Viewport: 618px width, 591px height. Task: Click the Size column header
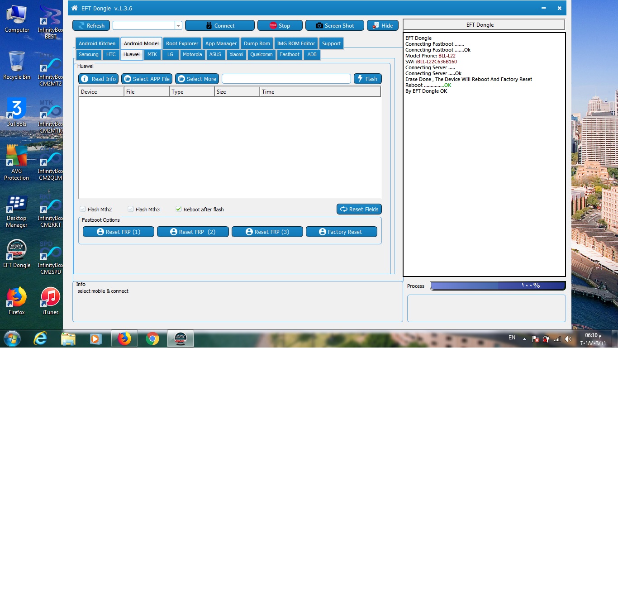point(237,91)
